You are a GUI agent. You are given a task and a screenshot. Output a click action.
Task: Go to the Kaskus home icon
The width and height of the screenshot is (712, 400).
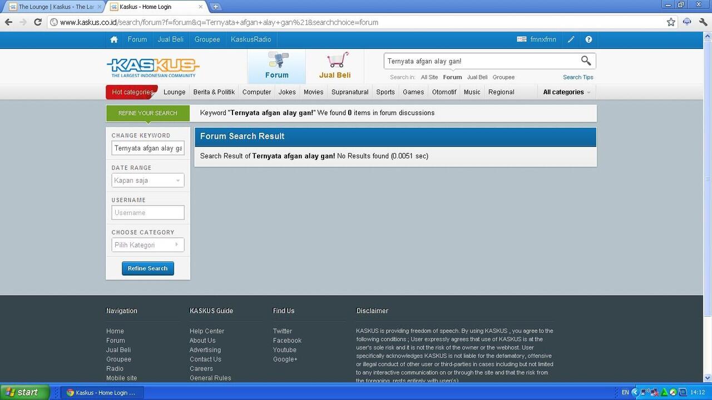114,39
